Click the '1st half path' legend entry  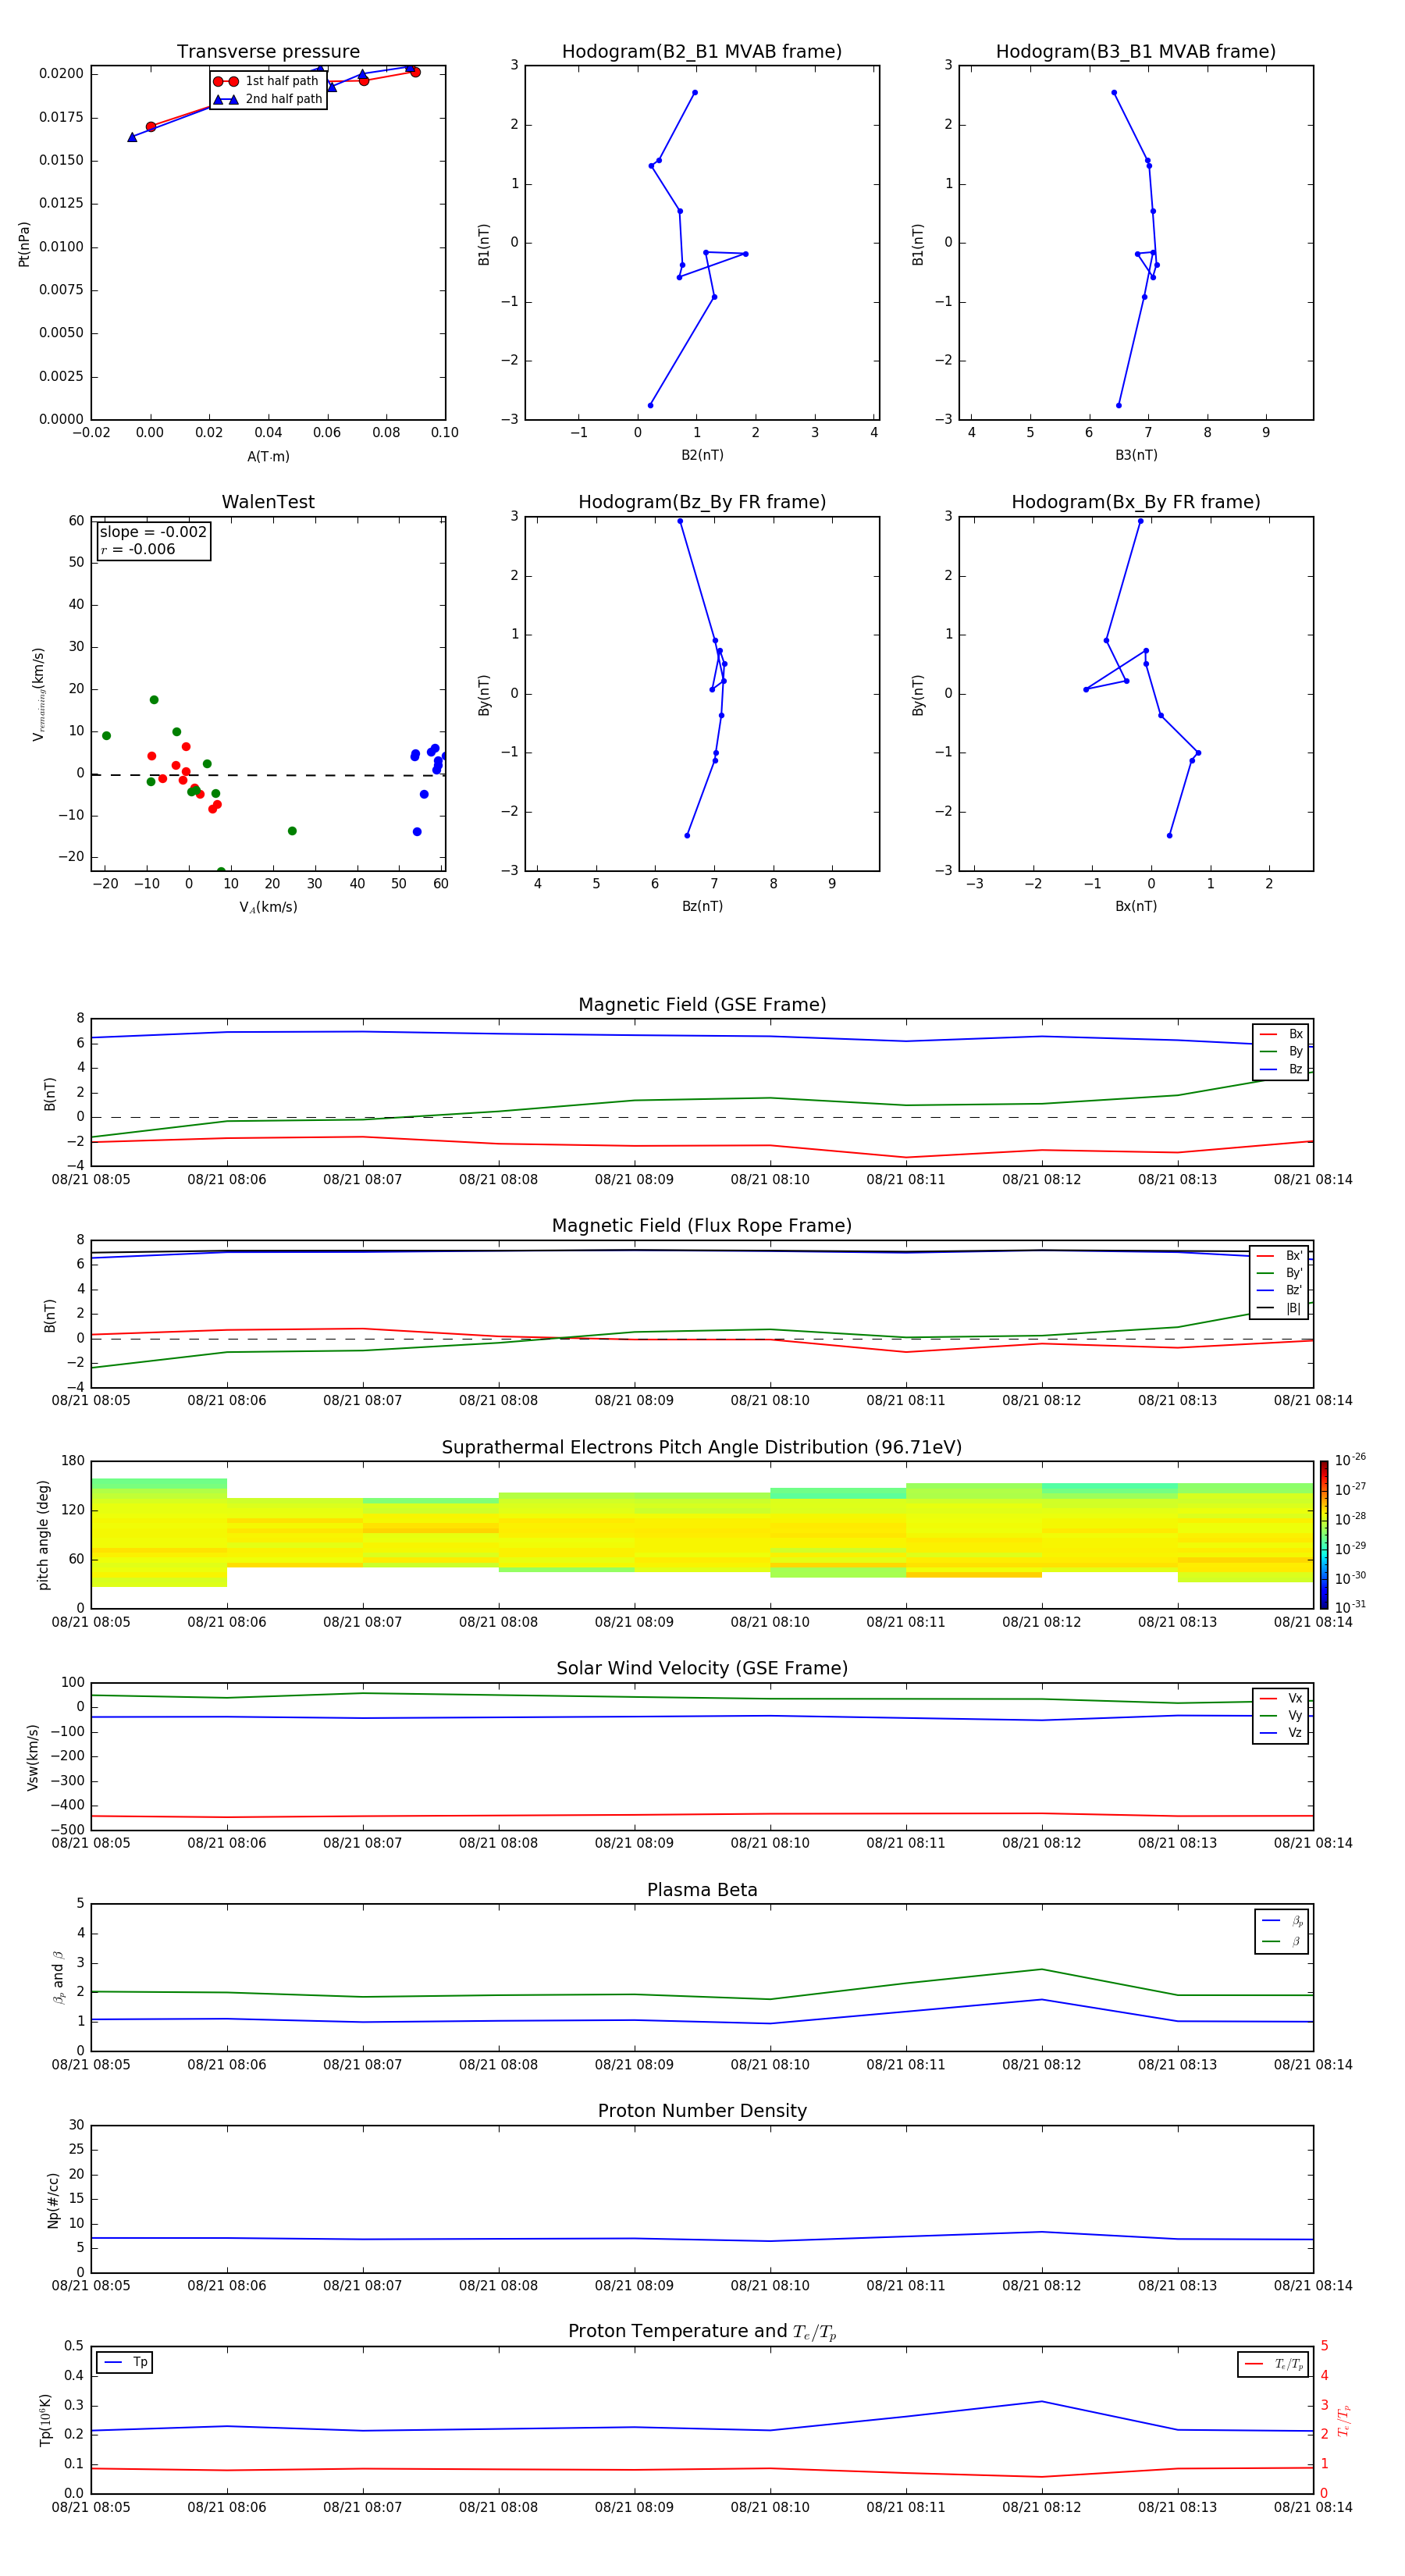[267, 81]
